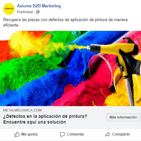Open the Axioma B2B Marketing page name

point(39,6)
